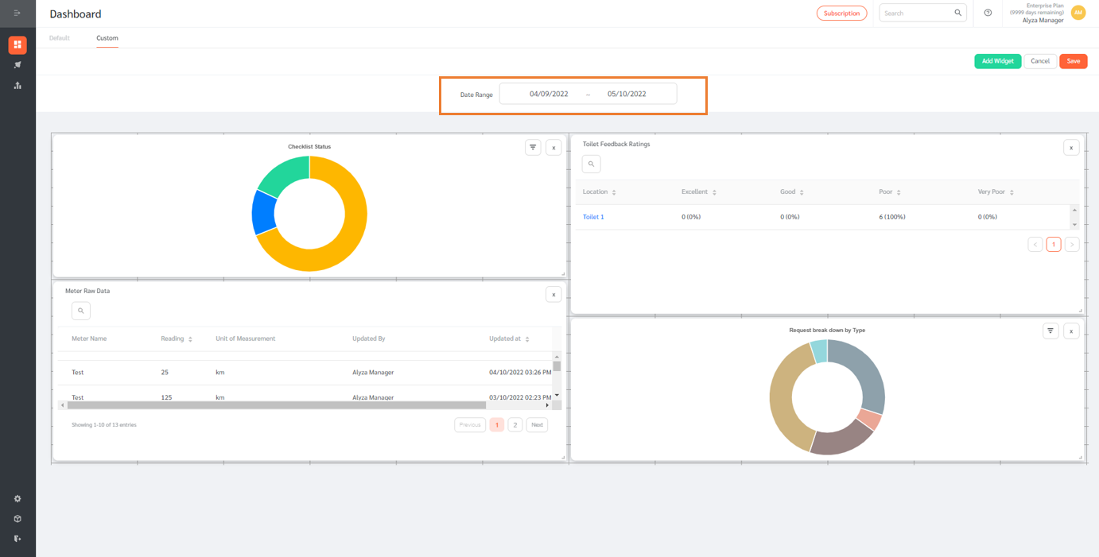The height and width of the screenshot is (557, 1099).
Task: Open the Toilet 1 feedback link
Action: click(x=593, y=216)
